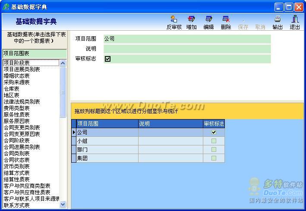Sort by the 项目范围 column header

[x=107, y=124]
